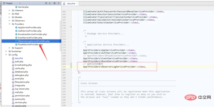Image resolution: width=214 pixels, height=107 pixels.
Task: Click the ValidationServiceProvider::class code line
Action: [x=119, y=20]
